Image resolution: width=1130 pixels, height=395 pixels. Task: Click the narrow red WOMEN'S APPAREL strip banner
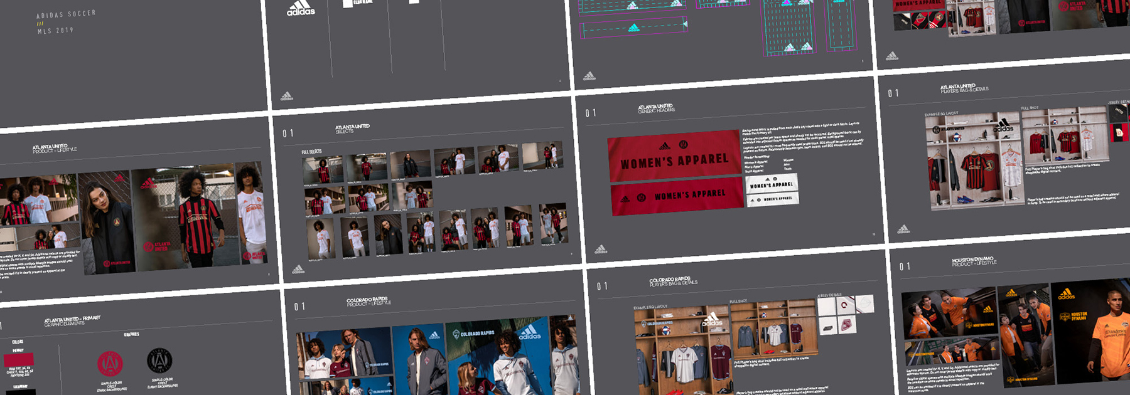click(x=677, y=197)
